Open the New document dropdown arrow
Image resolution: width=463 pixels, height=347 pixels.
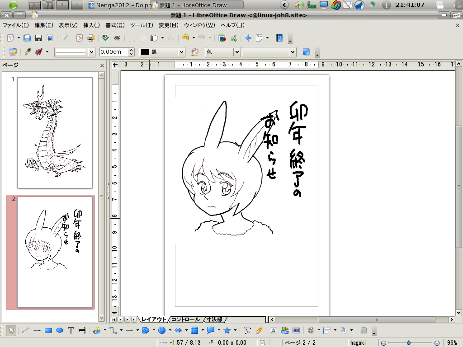click(x=19, y=38)
